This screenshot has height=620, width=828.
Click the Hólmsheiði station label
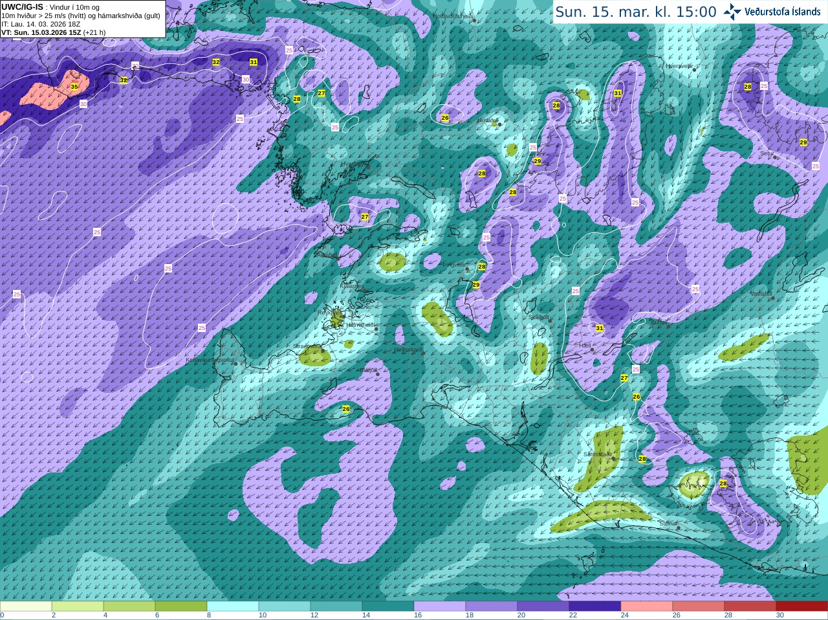click(x=361, y=325)
